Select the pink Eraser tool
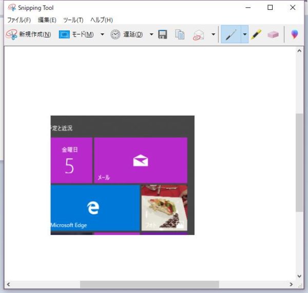The image size is (308, 293). pyautogui.click(x=273, y=34)
